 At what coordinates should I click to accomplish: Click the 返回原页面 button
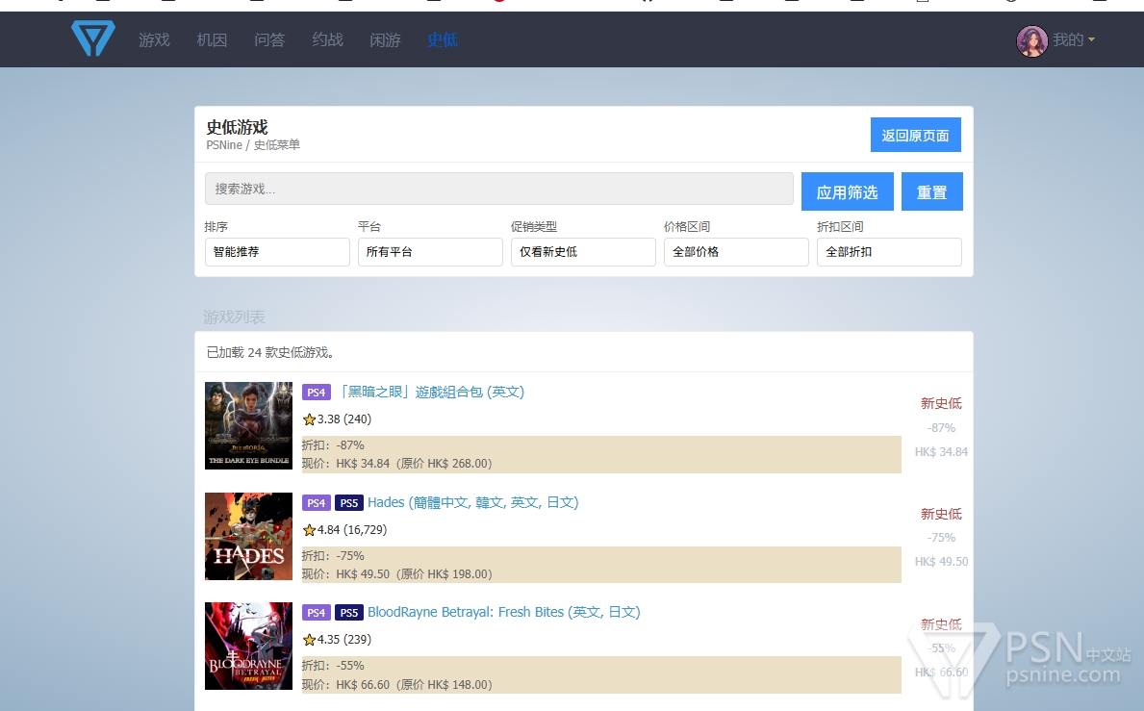tap(915, 136)
